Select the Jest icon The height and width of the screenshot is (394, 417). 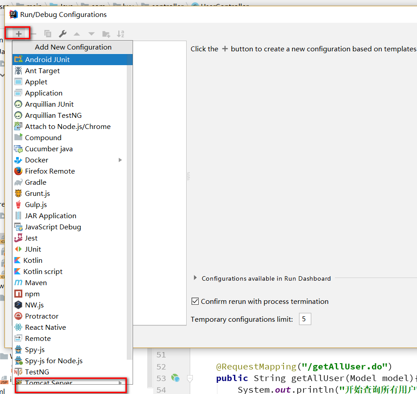pyautogui.click(x=18, y=238)
